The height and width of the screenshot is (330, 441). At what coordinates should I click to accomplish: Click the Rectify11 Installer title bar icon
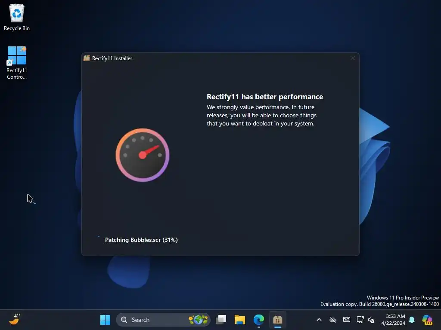87,58
